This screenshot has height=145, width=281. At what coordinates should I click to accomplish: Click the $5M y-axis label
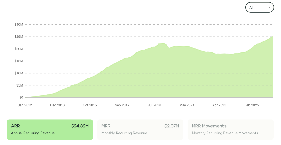tap(20, 85)
